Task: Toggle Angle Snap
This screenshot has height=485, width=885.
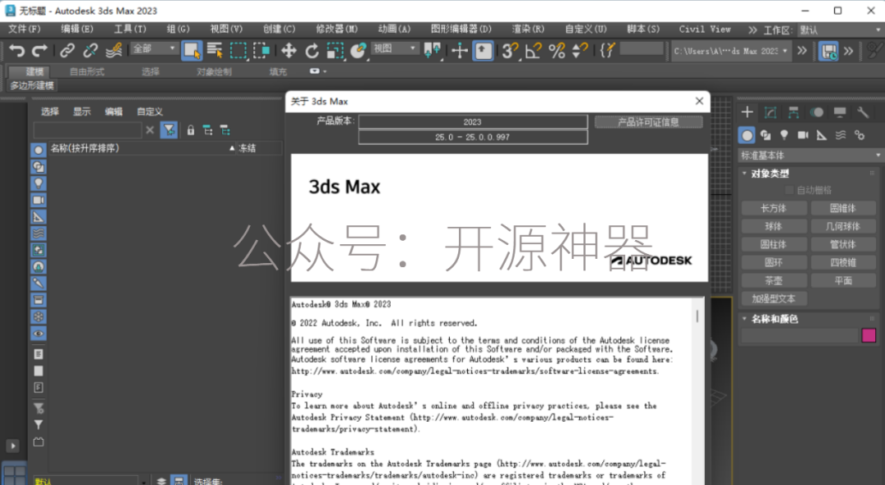Action: (533, 51)
